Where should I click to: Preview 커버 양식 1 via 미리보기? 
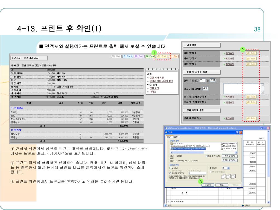click(x=229, y=53)
